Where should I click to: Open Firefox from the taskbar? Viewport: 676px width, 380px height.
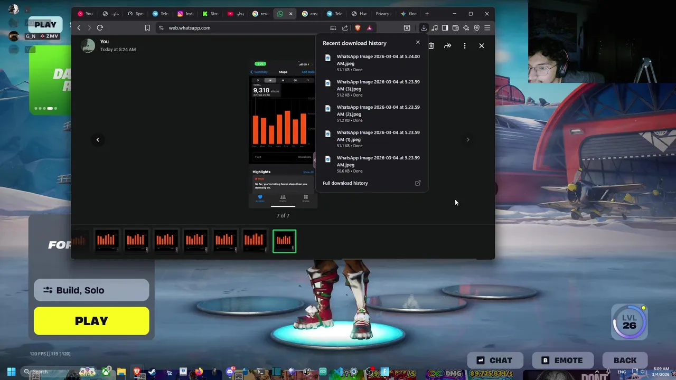(199, 372)
